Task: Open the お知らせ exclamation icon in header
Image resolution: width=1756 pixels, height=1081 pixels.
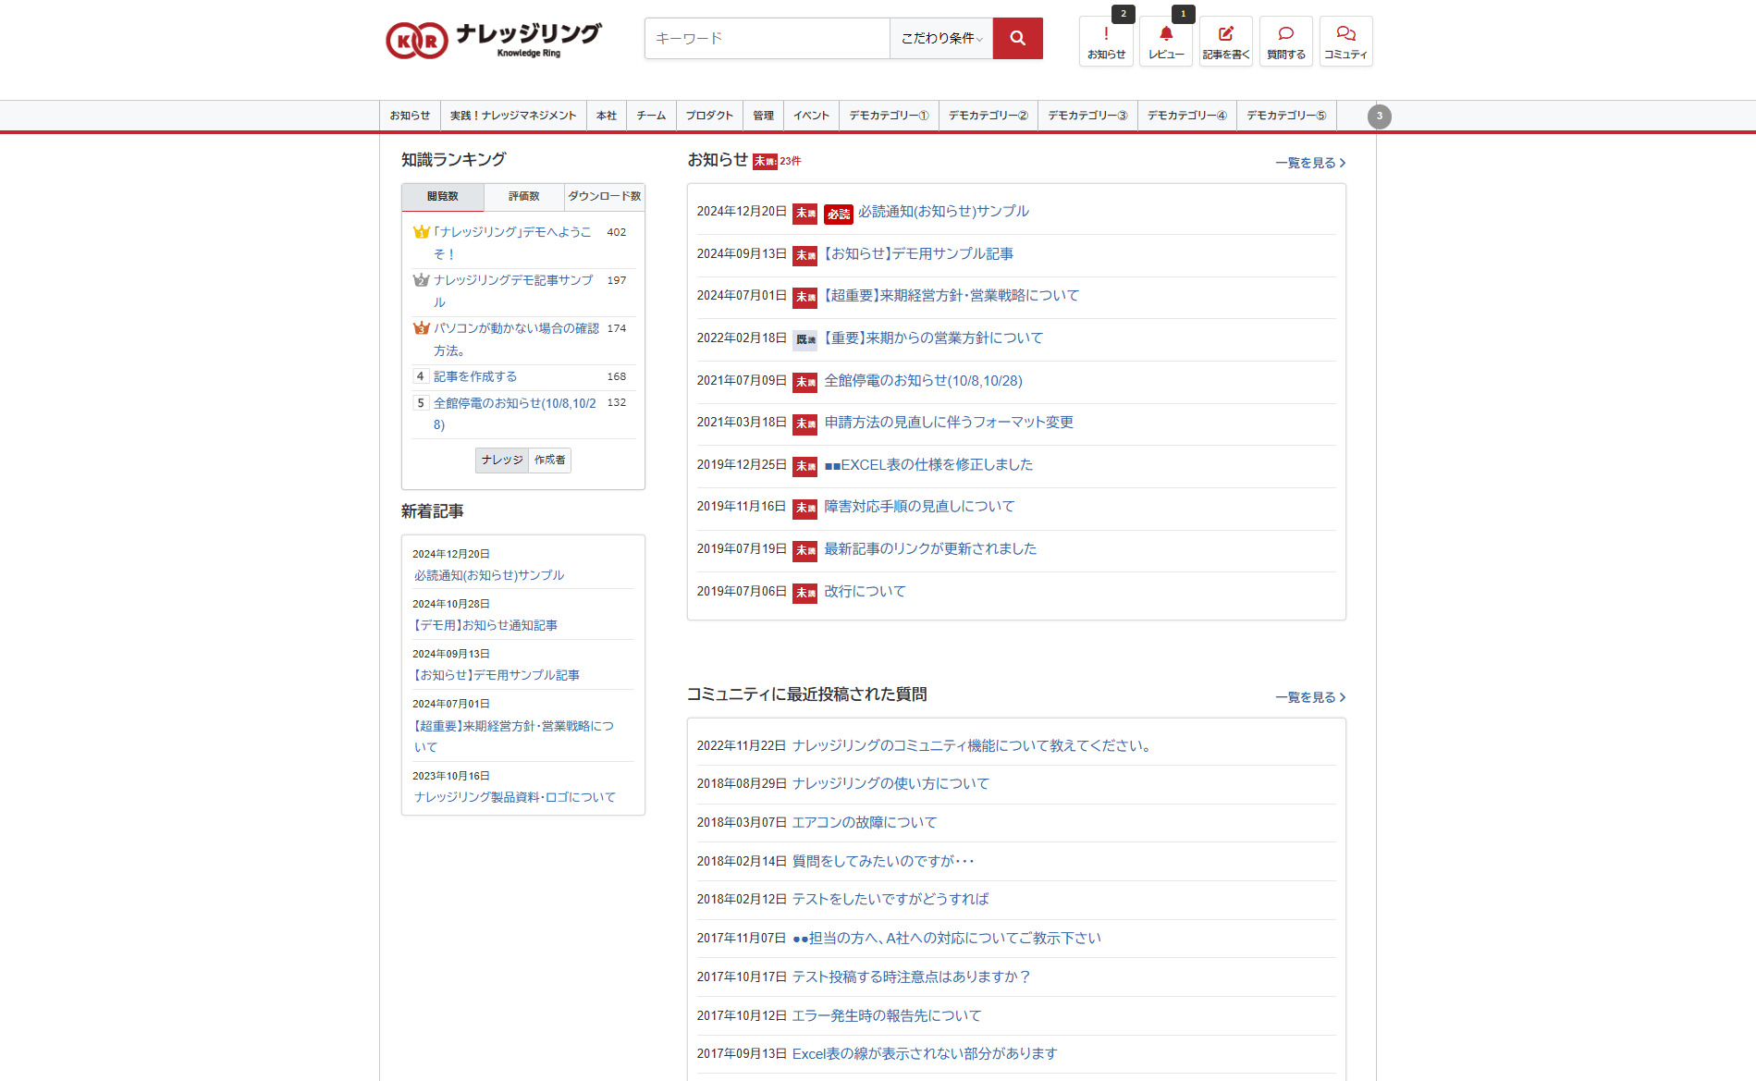Action: [1106, 42]
